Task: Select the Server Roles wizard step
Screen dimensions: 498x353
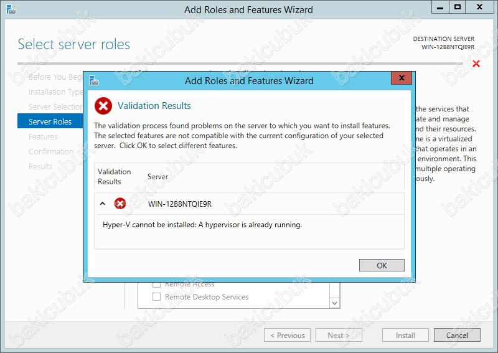Action: tap(50, 121)
